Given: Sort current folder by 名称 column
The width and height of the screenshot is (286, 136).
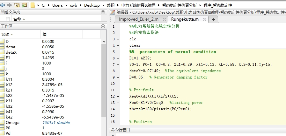Looking at the screenshot, I should click(19, 19).
